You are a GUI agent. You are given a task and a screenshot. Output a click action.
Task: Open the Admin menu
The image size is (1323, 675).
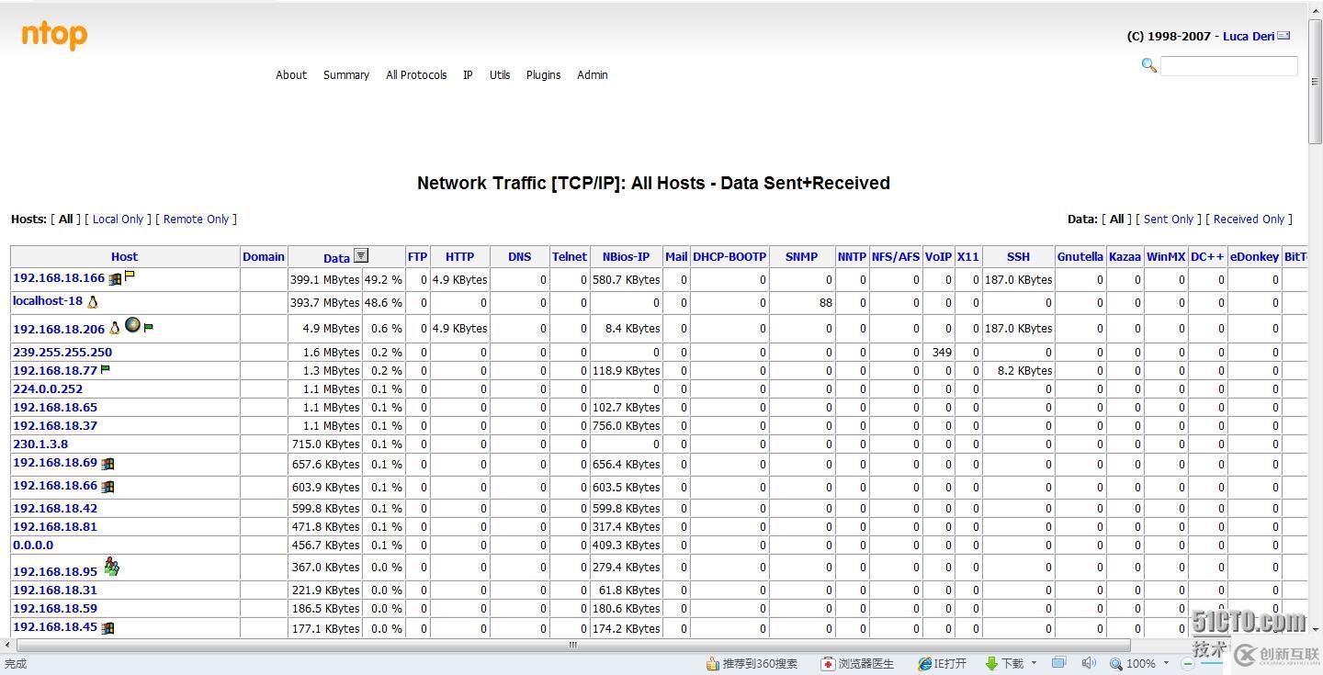pyautogui.click(x=593, y=75)
